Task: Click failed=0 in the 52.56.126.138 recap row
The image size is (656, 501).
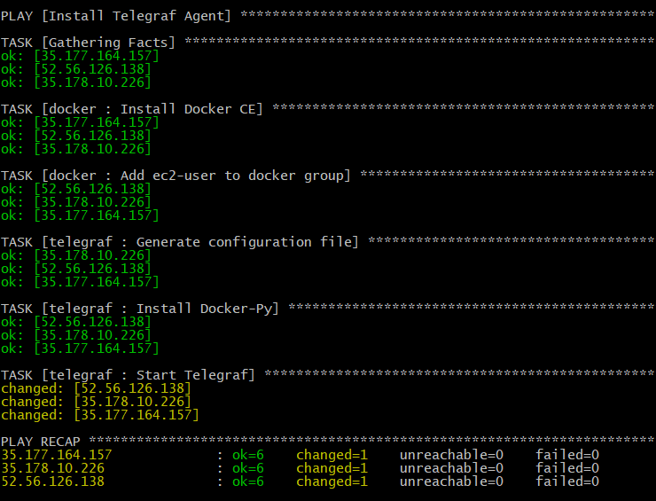Action: [567, 481]
